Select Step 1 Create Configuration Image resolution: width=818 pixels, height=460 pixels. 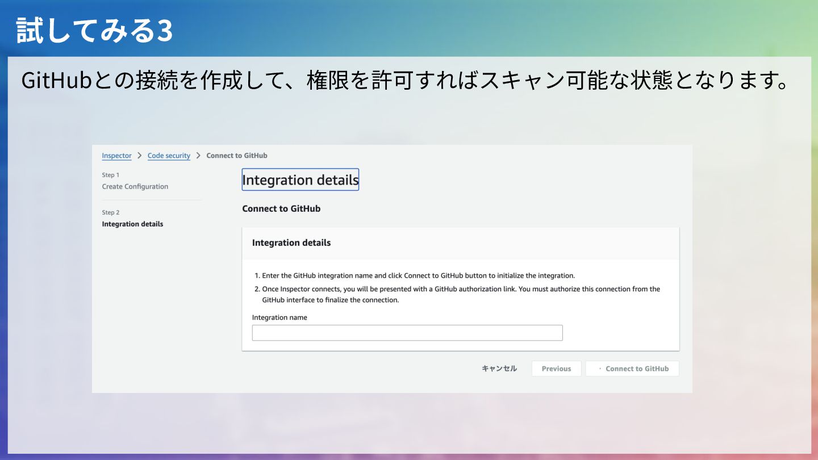click(135, 181)
